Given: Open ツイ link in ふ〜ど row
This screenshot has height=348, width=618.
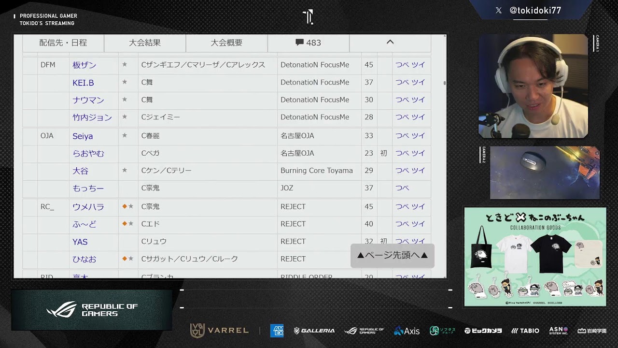Looking at the screenshot, I should pyautogui.click(x=418, y=224).
